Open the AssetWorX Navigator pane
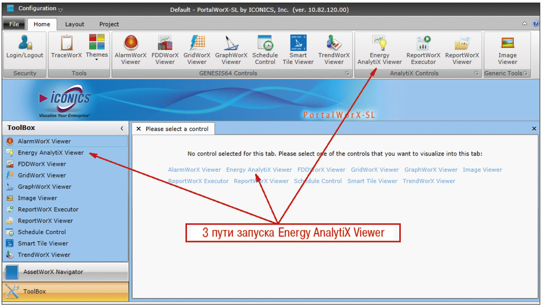 (x=65, y=272)
